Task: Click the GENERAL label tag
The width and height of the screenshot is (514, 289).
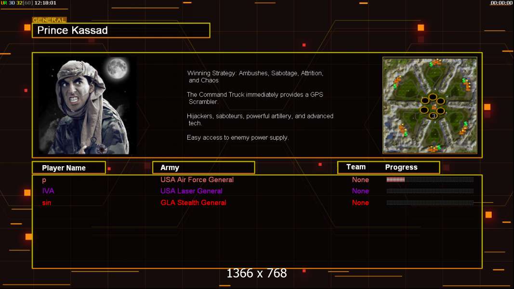Action: click(x=49, y=20)
